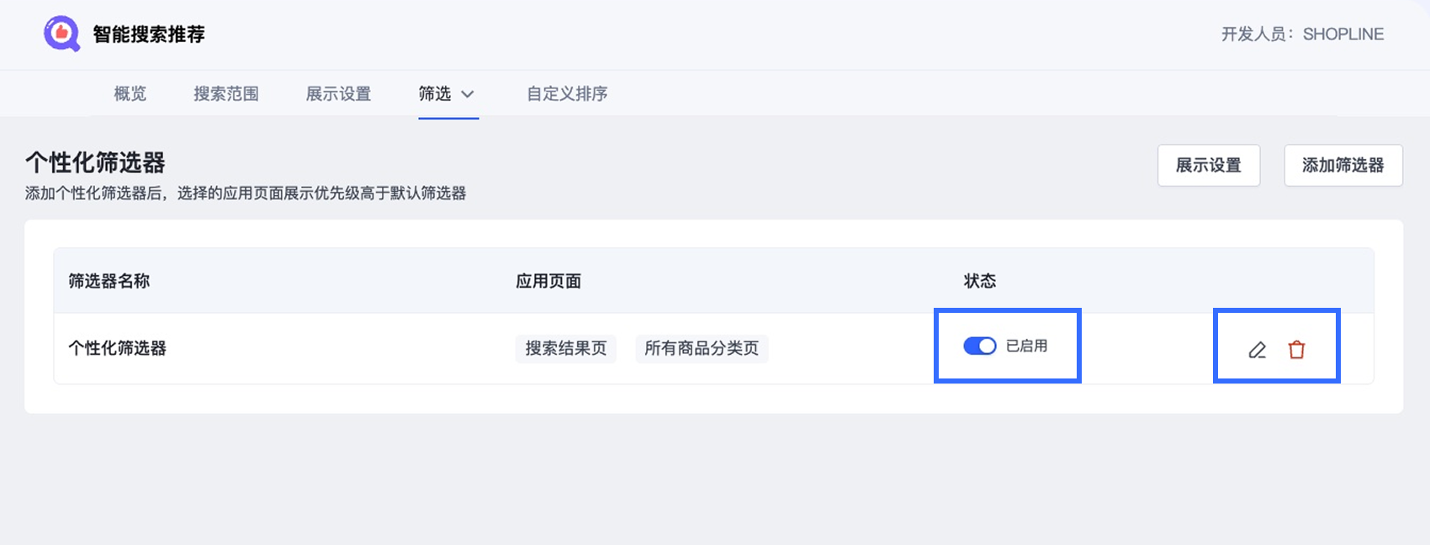
Task: Delete the 个性化筛选器 using the trash icon
Action: [x=1296, y=350]
